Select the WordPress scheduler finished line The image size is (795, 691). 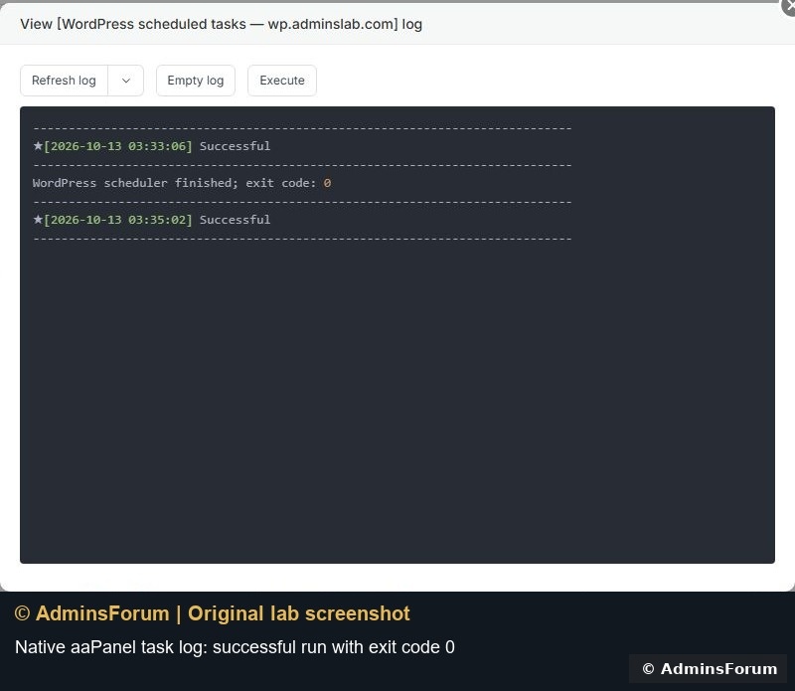pos(182,183)
